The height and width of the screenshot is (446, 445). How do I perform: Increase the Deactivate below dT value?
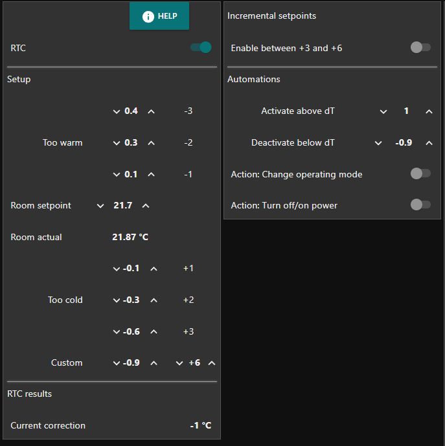[x=429, y=143]
